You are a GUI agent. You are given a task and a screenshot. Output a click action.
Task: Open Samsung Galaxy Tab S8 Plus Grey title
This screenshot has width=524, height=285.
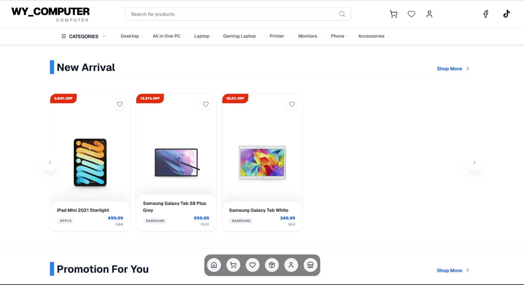[175, 207]
